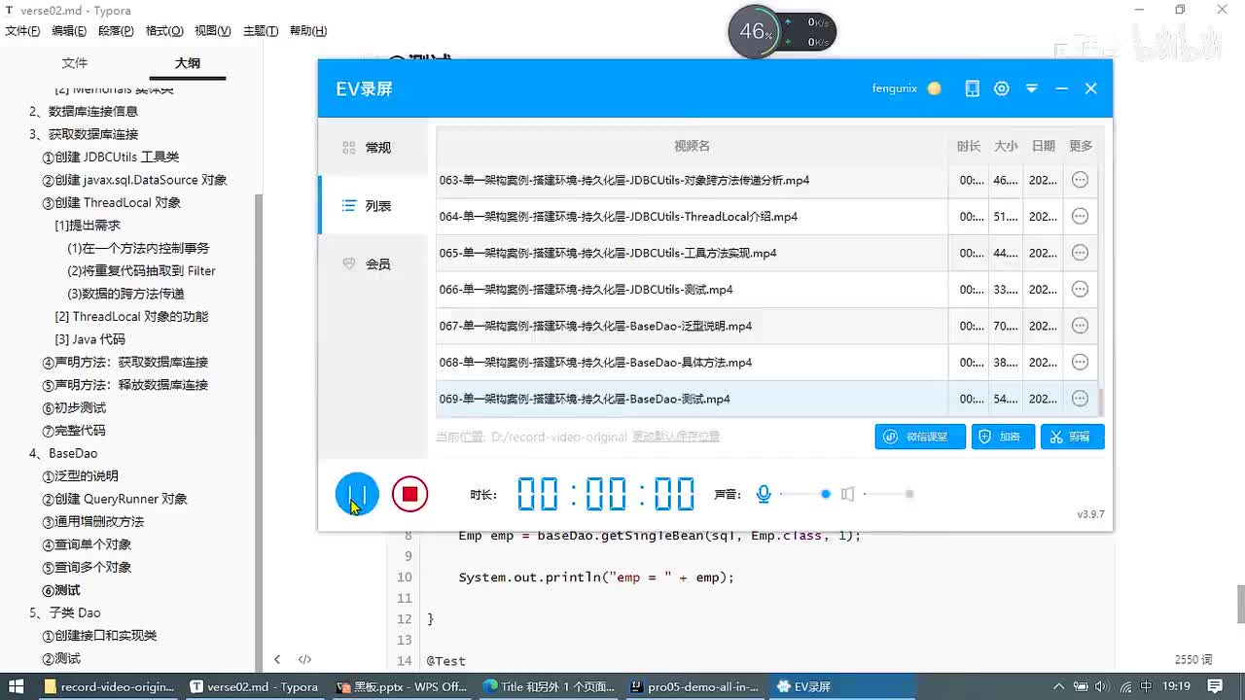Click the bookmark icon in EV录屏 title bar
This screenshot has width=1245, height=700.
pos(972,88)
